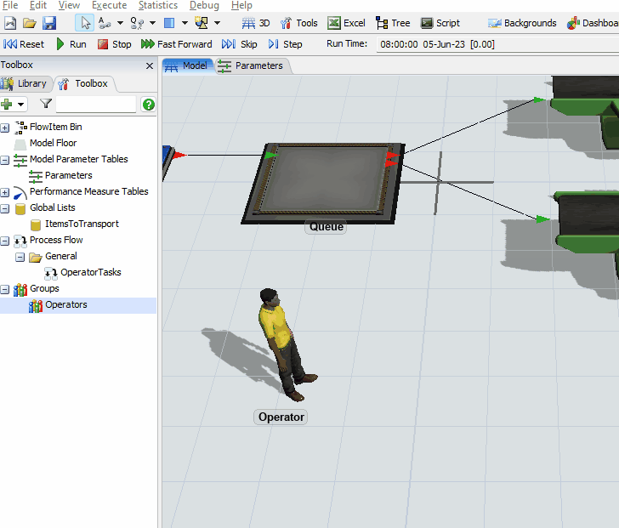Expand the FlowItem Bin tree node
619x528 pixels.
point(5,128)
